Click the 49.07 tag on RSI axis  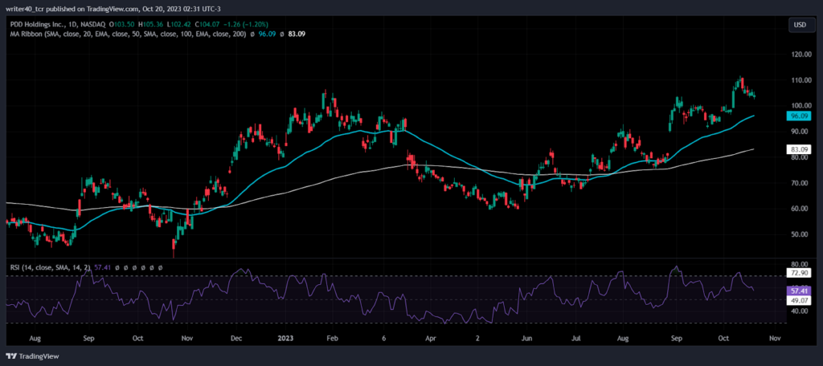(800, 300)
